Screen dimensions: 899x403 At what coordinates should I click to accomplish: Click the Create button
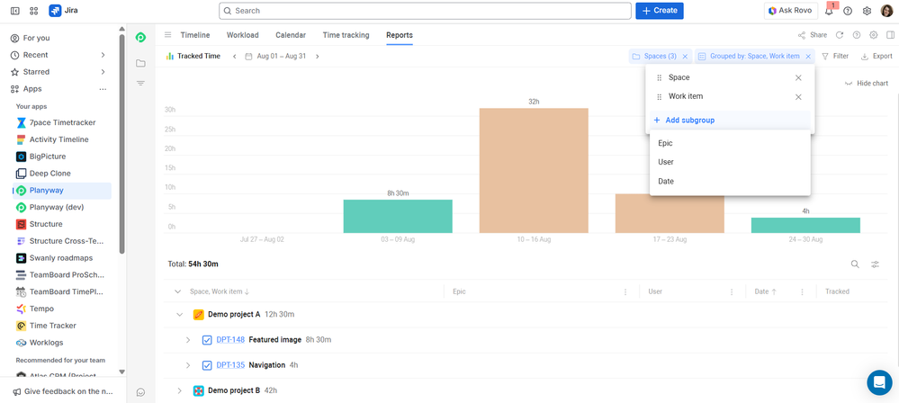coord(660,10)
